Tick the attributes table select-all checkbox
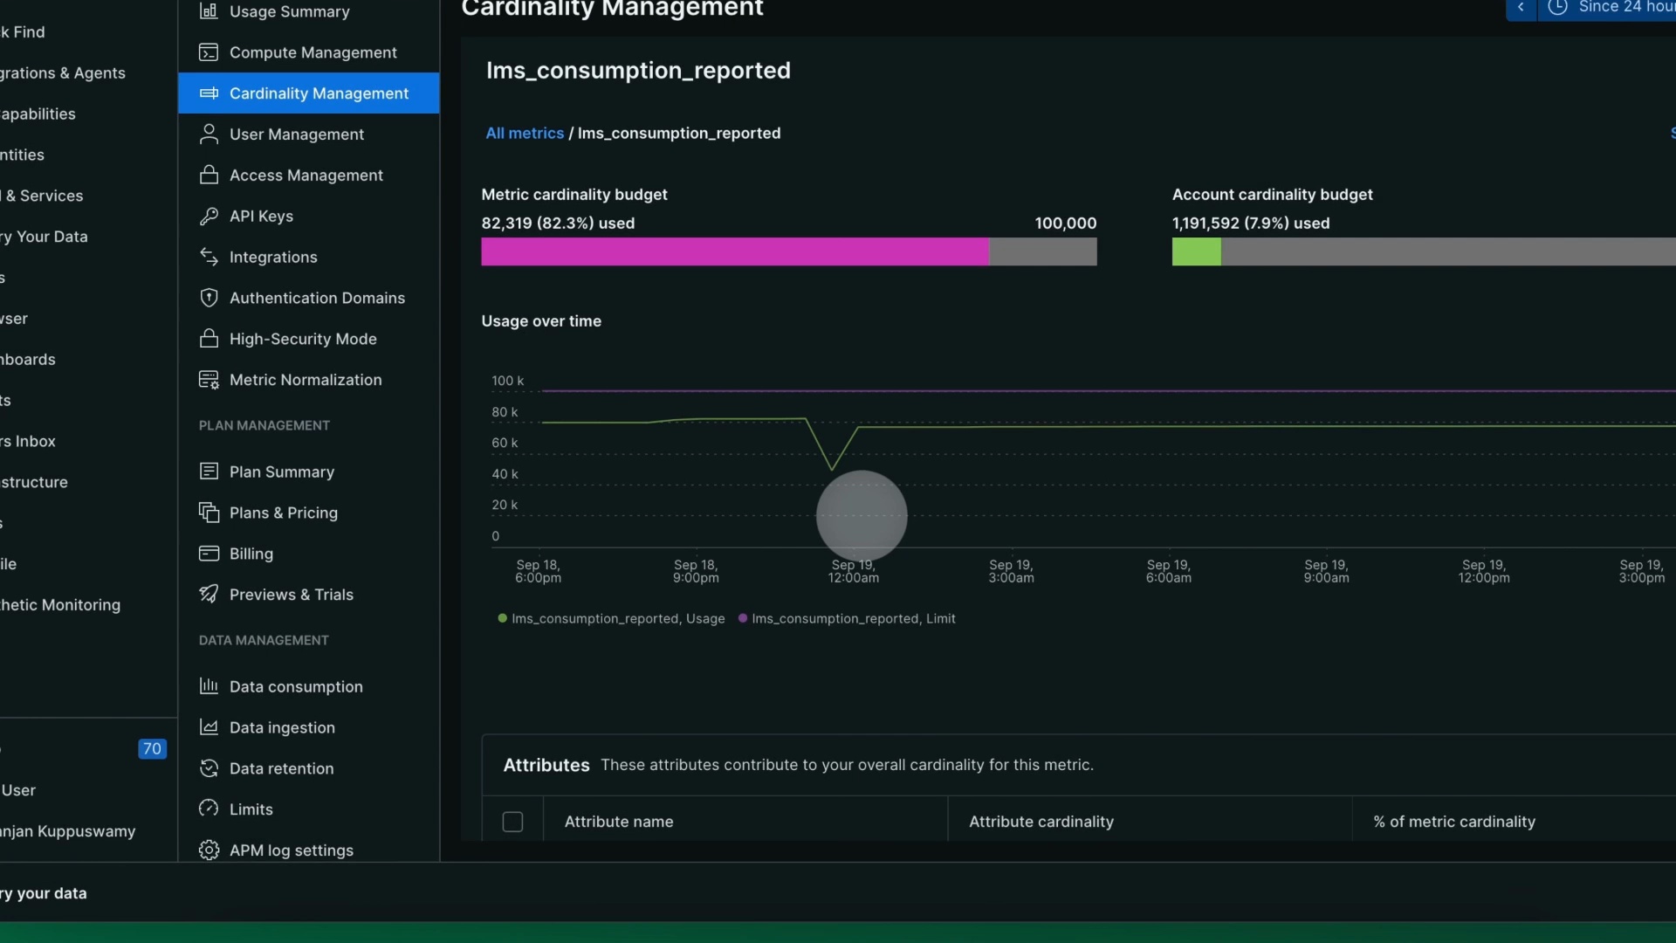 tap(512, 822)
